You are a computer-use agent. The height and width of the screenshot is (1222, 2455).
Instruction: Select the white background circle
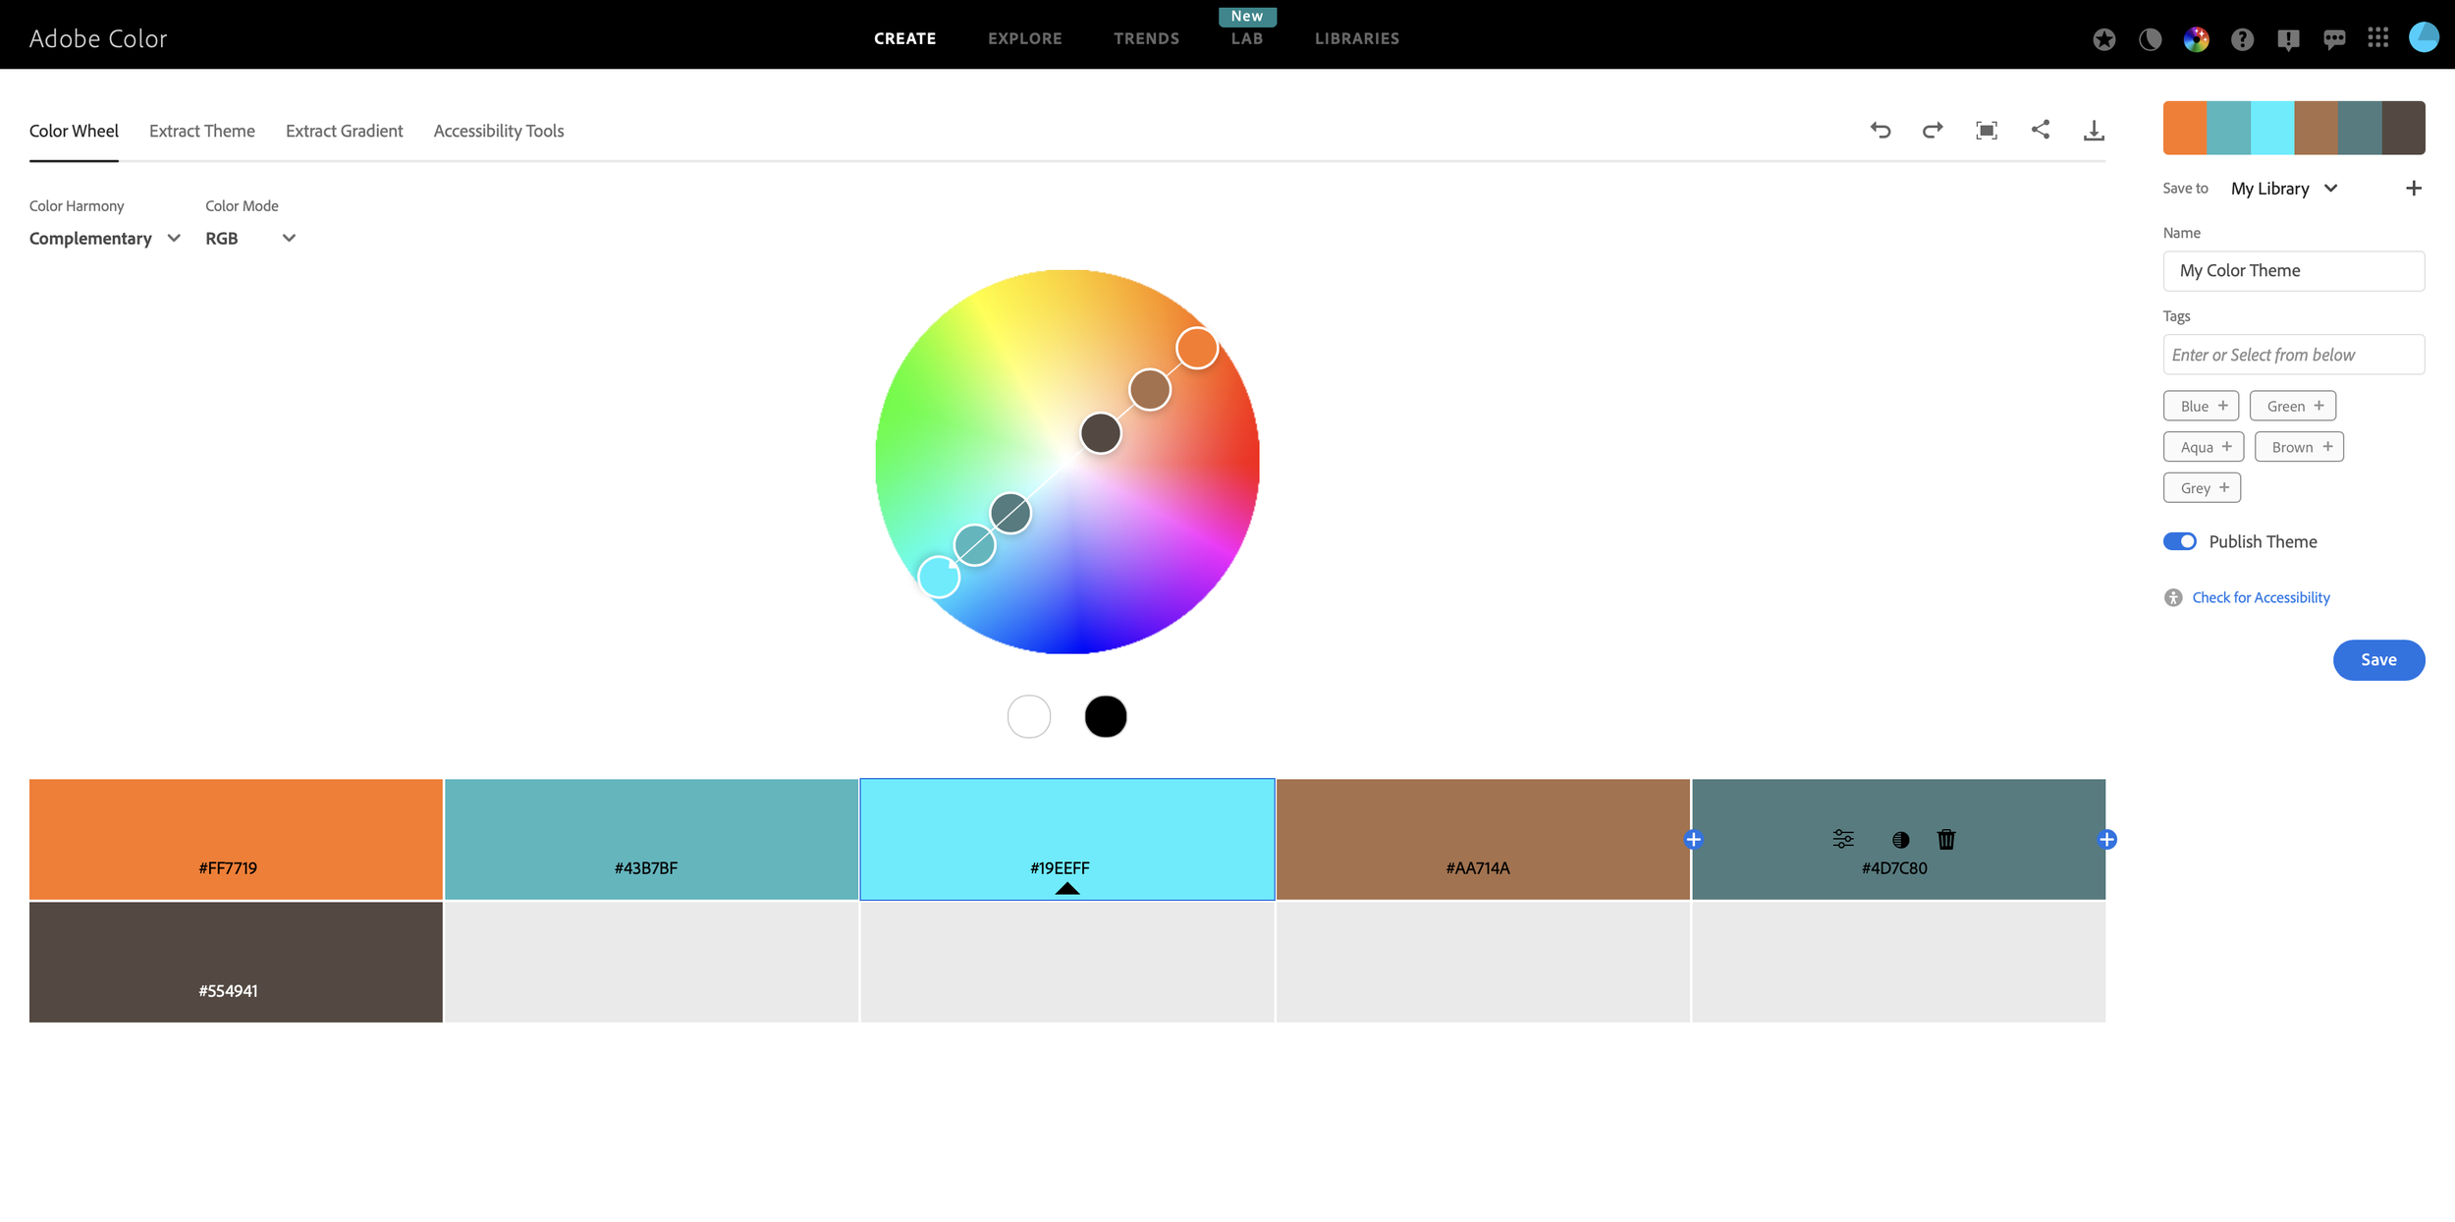(x=1029, y=716)
